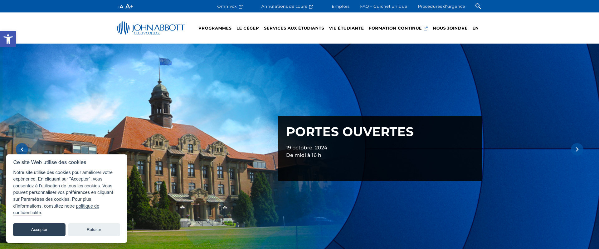Viewport: 599px width, 249px height.
Task: Click the search magnifier icon
Action: 478,6
